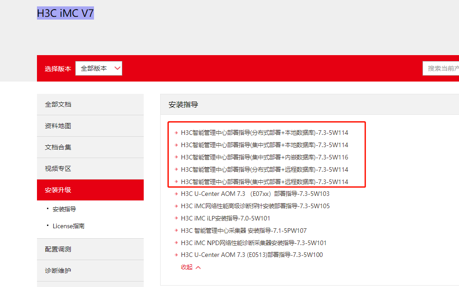Open the 全部版本 version dropdown
Screen dimensions: 459x287
tap(99, 68)
